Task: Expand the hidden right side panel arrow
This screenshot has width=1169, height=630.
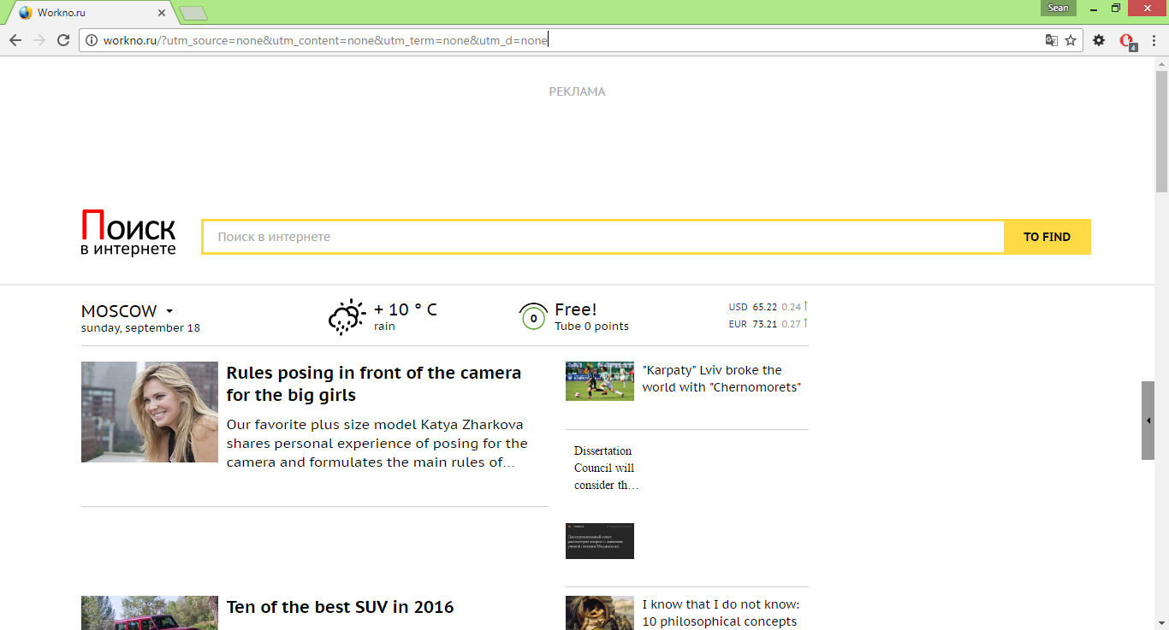Action: coord(1148,420)
